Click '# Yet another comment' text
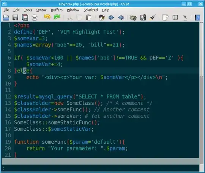The width and height of the screenshot is (205, 173). (117, 116)
